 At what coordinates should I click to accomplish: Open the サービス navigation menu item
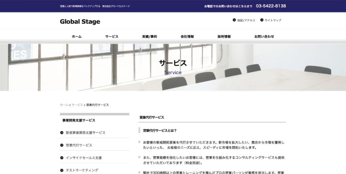112,36
